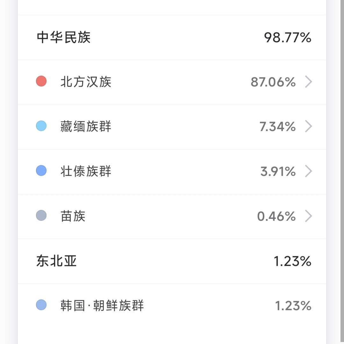Click the 0.46% percentage for 苗族
The image size is (344, 344).
276,217
